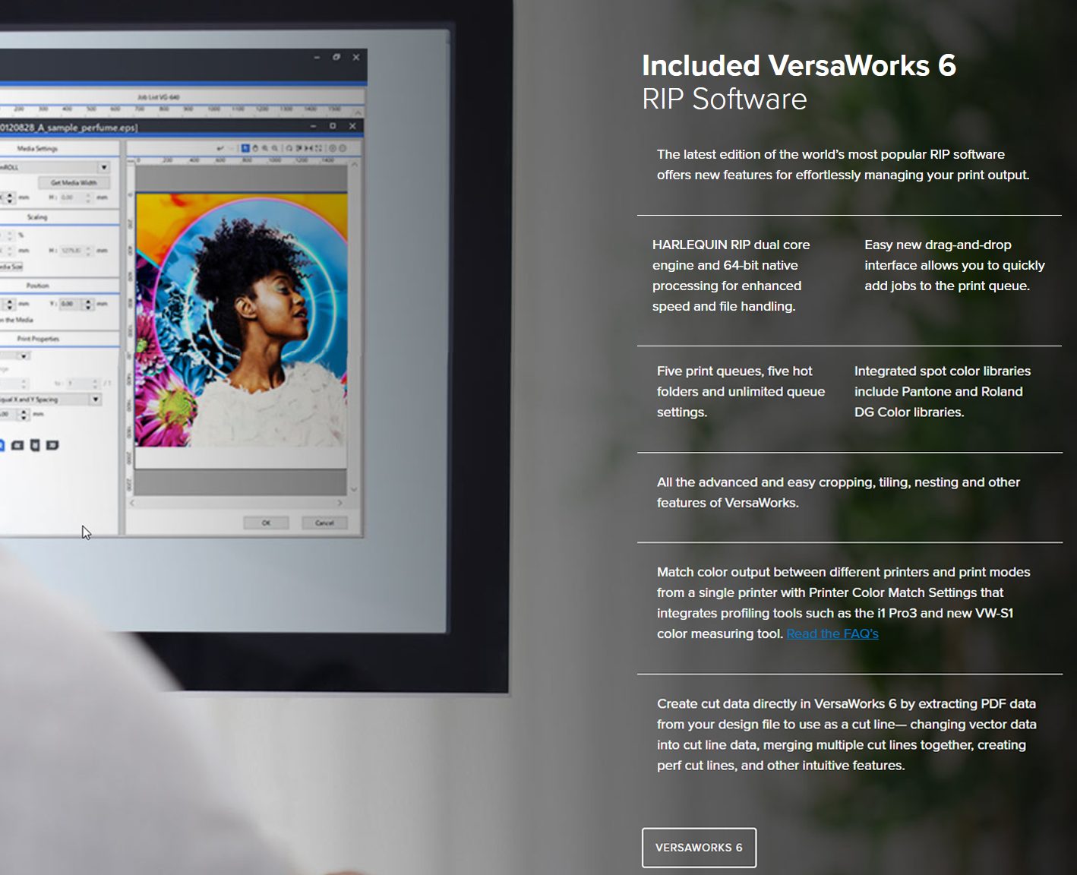Click the Position Y value stepper
1077x875 pixels.
[88, 304]
